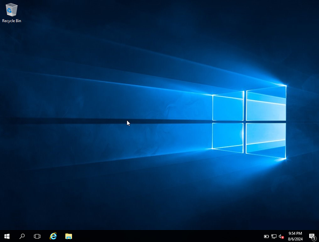Open the clock showing 9:54 PM

295,236
